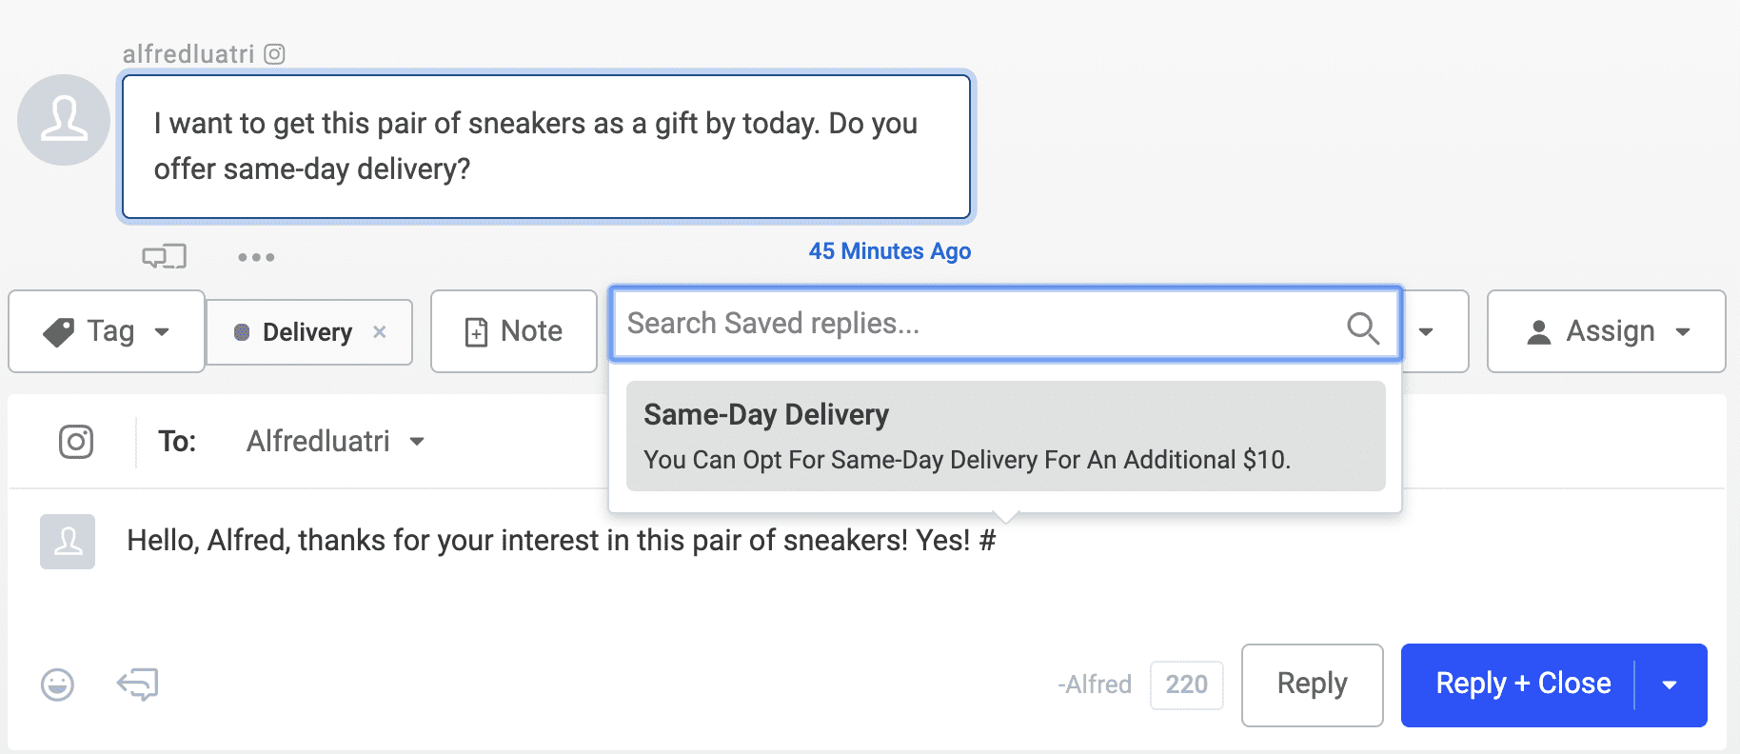This screenshot has width=1740, height=754.
Task: Open the emoji picker
Action: [57, 685]
